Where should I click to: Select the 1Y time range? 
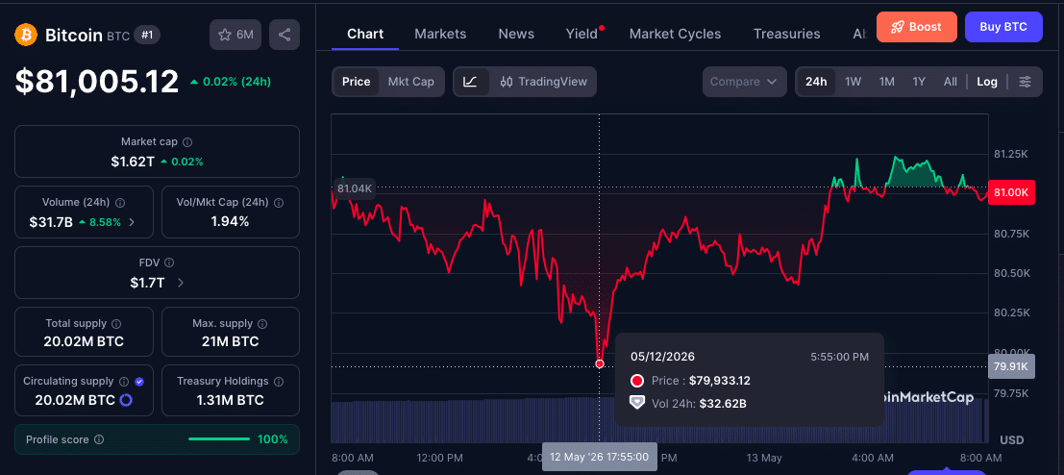point(919,82)
